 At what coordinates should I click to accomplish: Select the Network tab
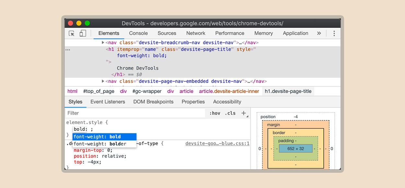196,33
